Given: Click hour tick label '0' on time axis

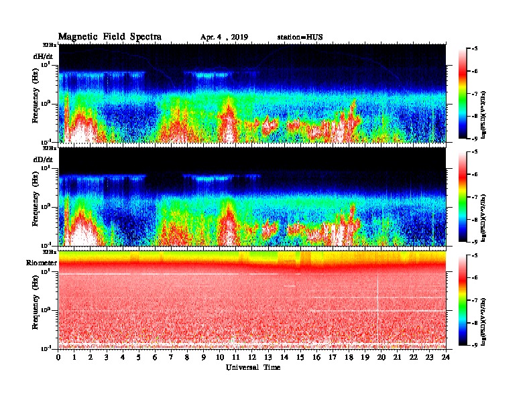Looking at the screenshot, I should [x=58, y=358].
